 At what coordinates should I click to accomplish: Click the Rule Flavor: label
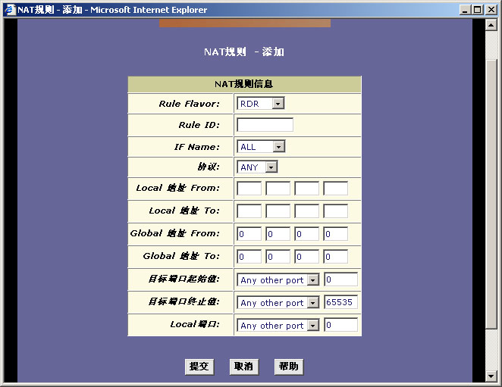click(x=190, y=104)
